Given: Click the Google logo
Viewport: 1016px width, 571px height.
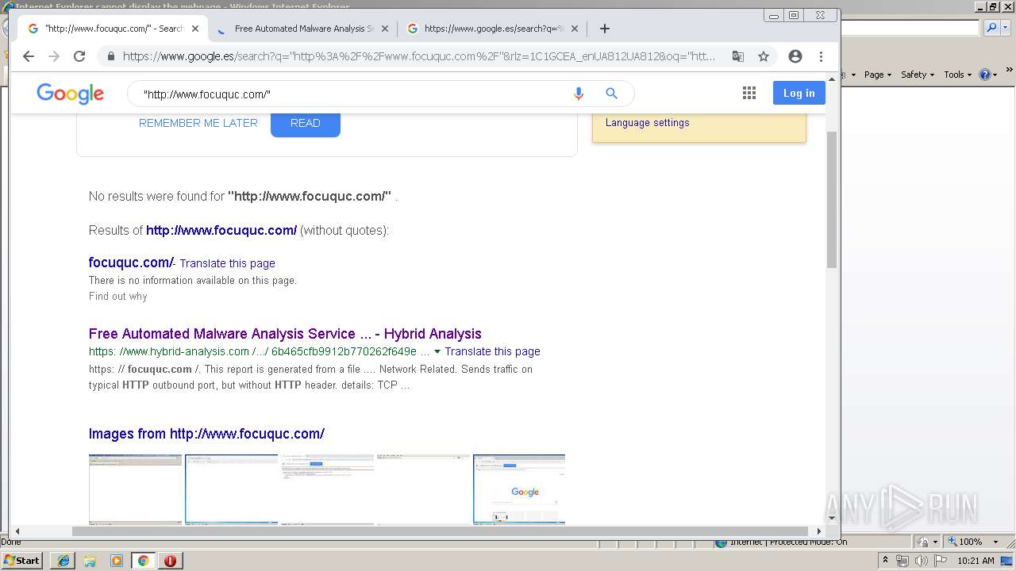Looking at the screenshot, I should [70, 94].
